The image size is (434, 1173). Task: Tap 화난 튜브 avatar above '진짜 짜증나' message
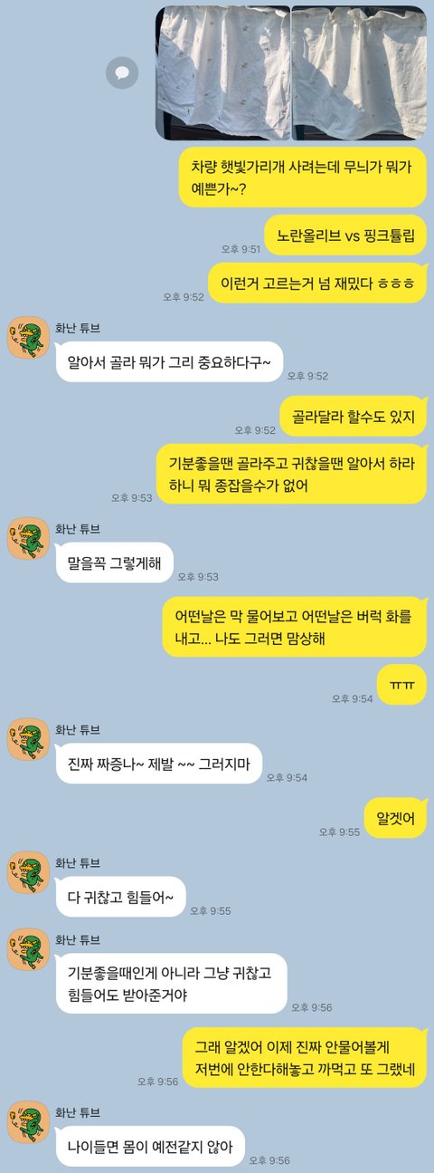(28, 740)
